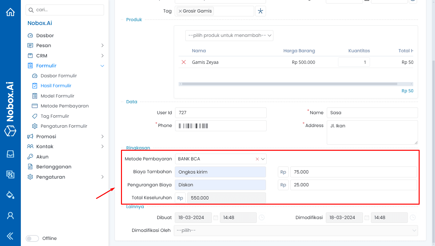Open the user profile icon in the sidebar

pyautogui.click(x=11, y=216)
